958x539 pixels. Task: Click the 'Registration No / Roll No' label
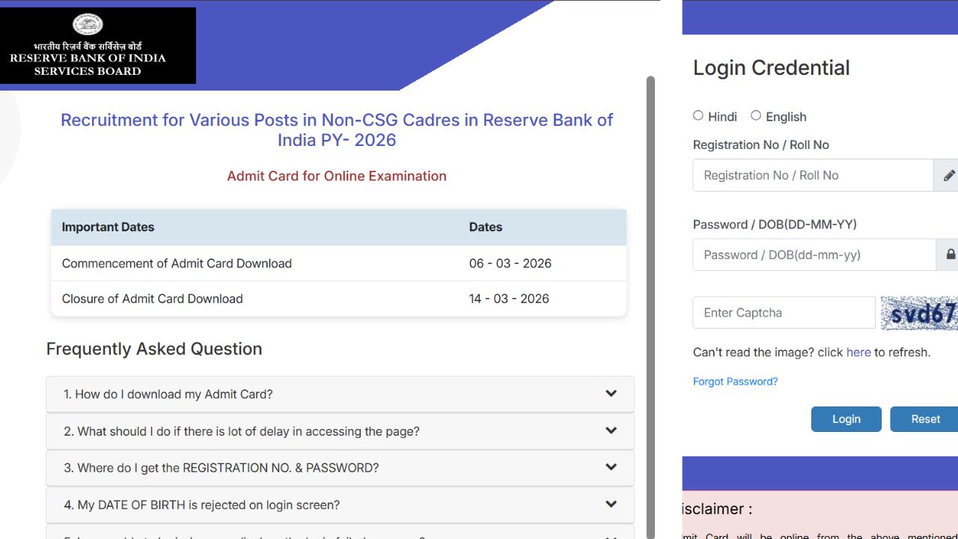coord(761,145)
